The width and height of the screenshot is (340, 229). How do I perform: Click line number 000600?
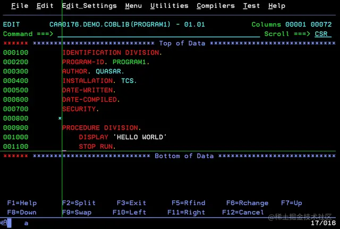point(15,99)
